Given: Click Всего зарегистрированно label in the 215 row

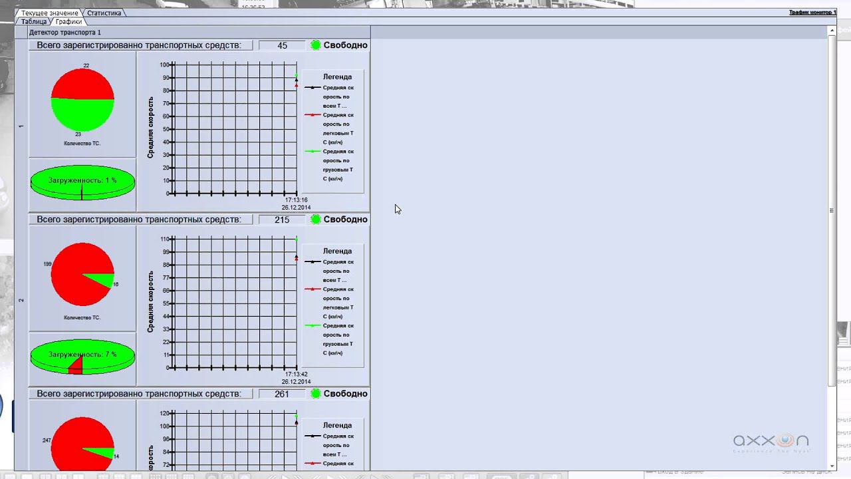Looking at the screenshot, I should tap(139, 220).
